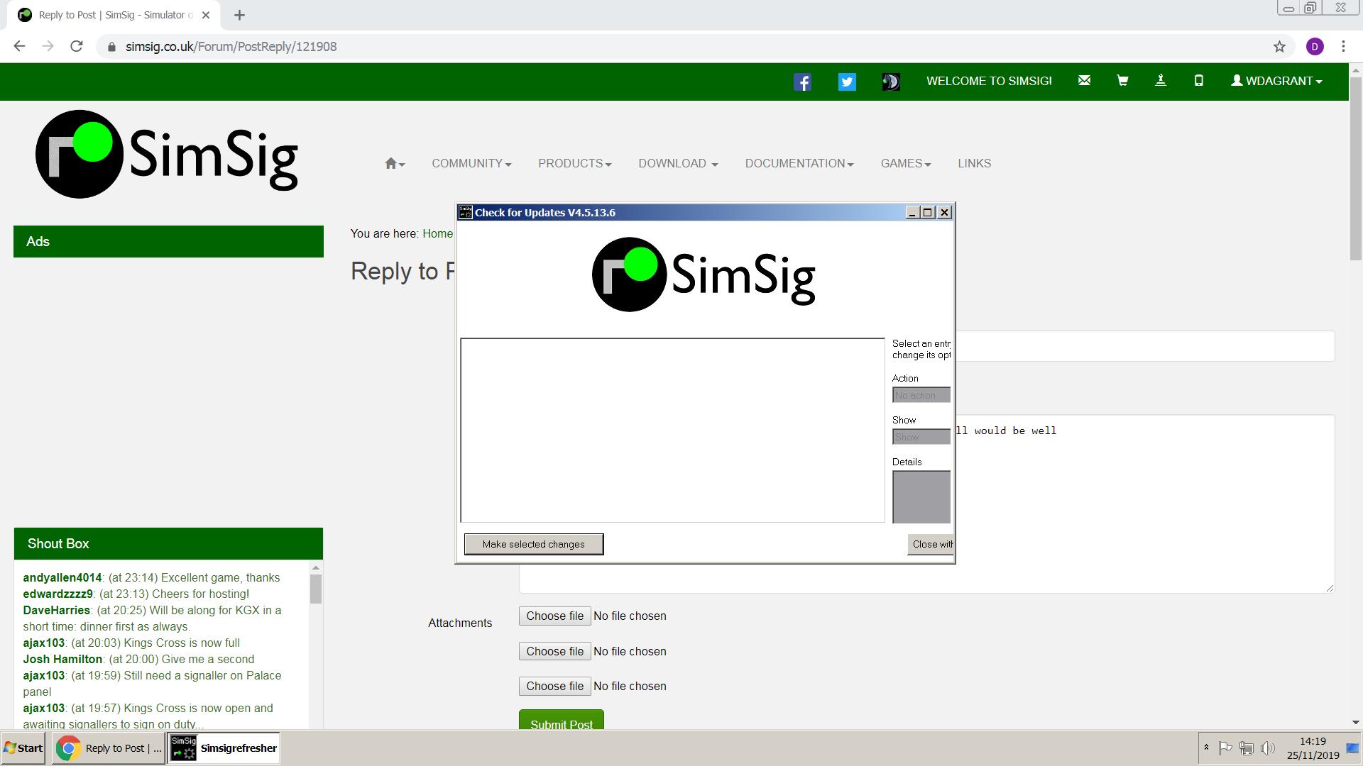Click the taskbar clock 14:19
This screenshot has height=766, width=1363.
pyautogui.click(x=1313, y=741)
